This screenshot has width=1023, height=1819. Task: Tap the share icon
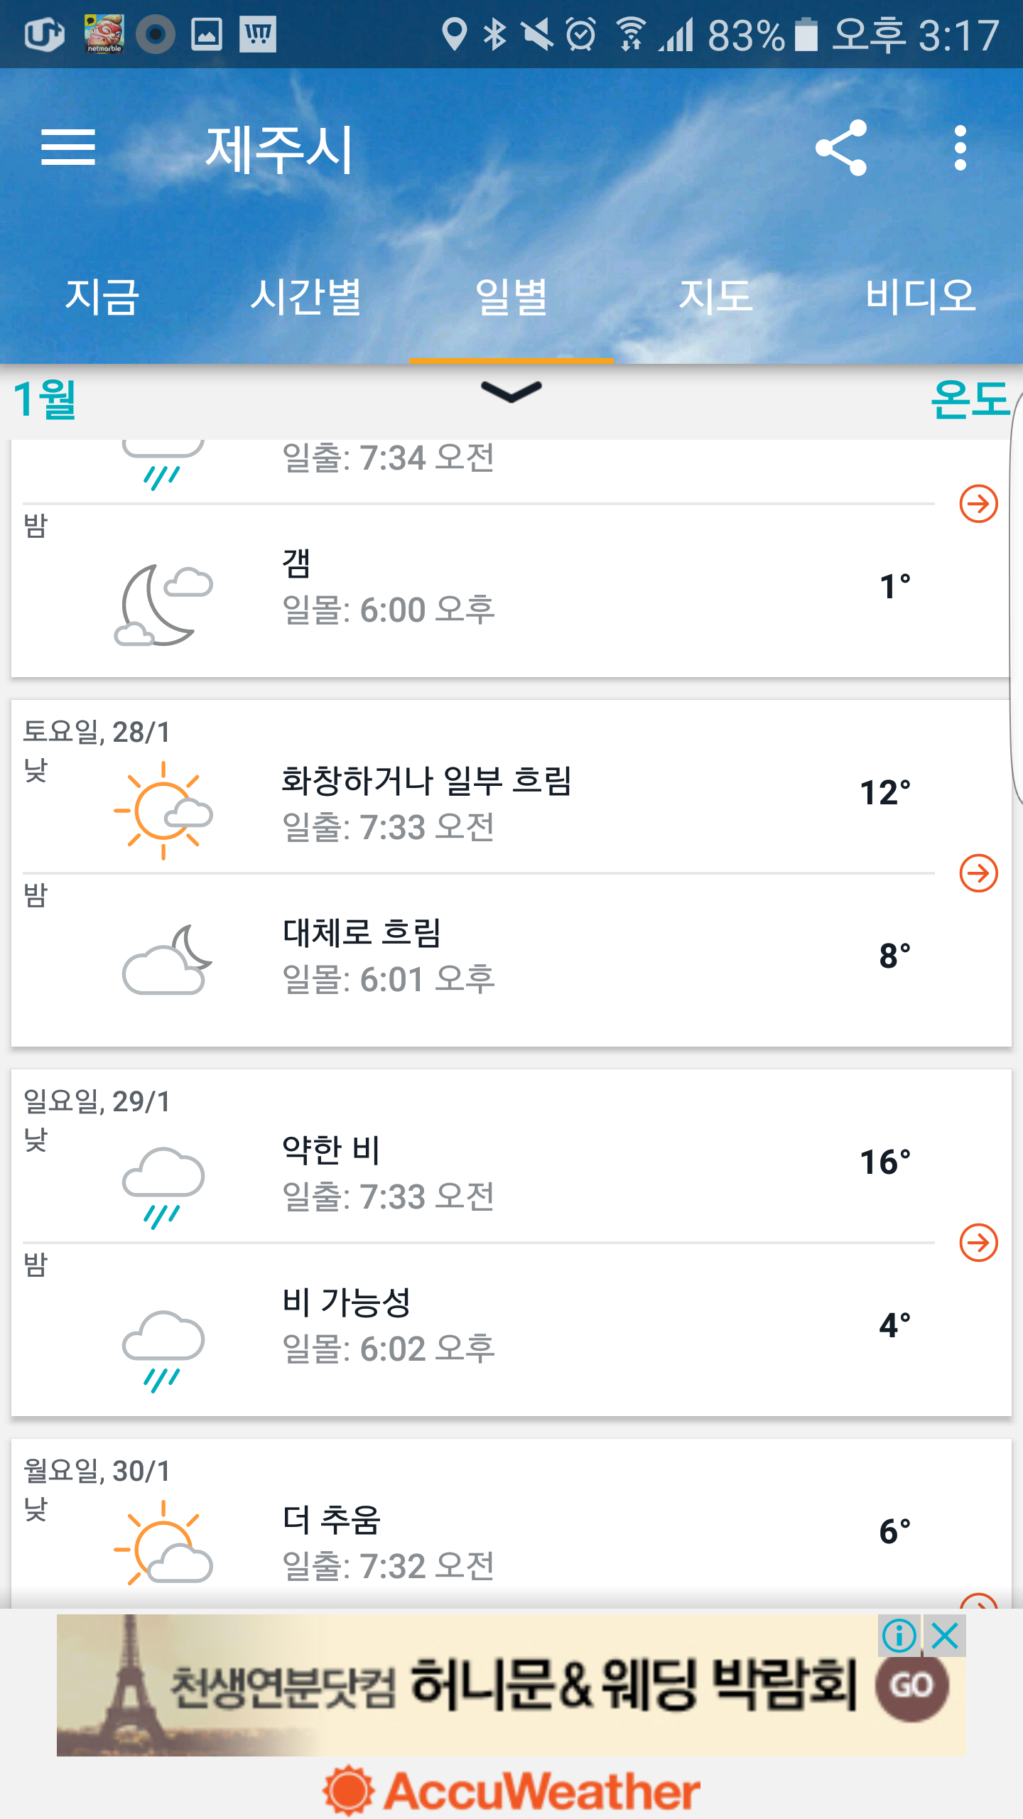coord(841,148)
